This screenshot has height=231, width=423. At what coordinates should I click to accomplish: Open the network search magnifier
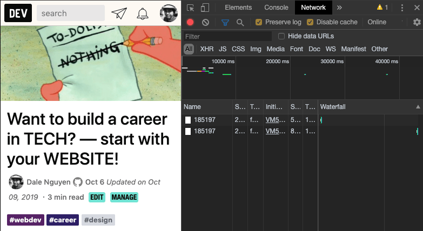pos(240,22)
